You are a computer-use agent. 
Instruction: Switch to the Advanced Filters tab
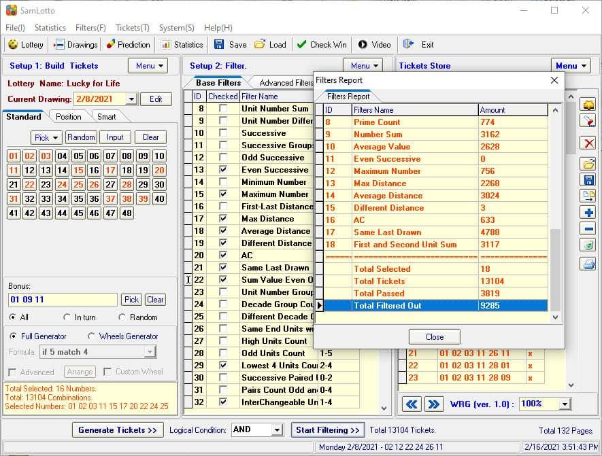click(286, 83)
